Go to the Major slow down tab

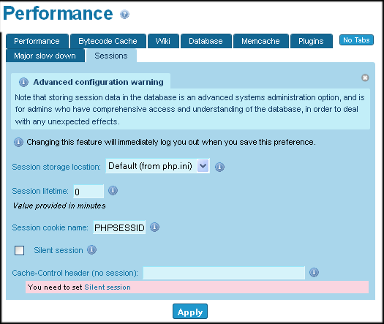tap(45, 56)
